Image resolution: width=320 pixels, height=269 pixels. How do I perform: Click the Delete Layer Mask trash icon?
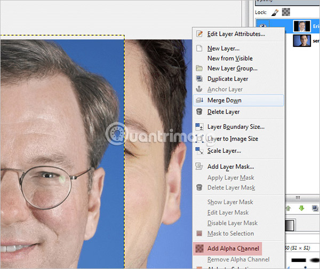(x=199, y=188)
